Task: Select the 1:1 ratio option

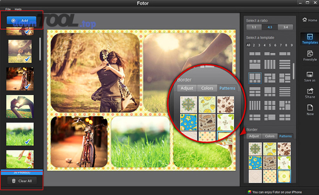Action: point(254,27)
